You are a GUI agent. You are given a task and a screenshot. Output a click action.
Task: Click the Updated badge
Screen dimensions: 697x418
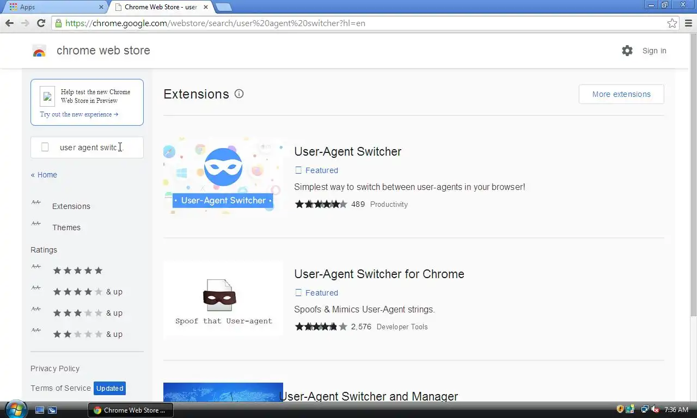pyautogui.click(x=109, y=388)
